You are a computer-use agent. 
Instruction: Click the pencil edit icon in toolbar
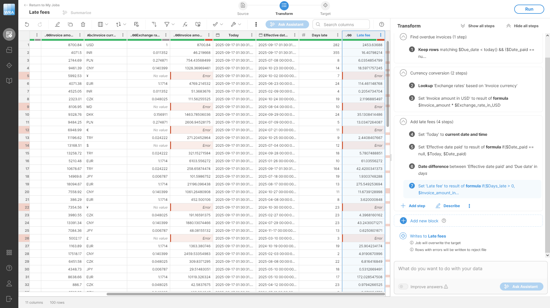pos(57,25)
